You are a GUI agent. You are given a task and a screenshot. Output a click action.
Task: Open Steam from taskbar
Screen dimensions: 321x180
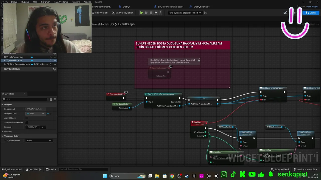187,176
